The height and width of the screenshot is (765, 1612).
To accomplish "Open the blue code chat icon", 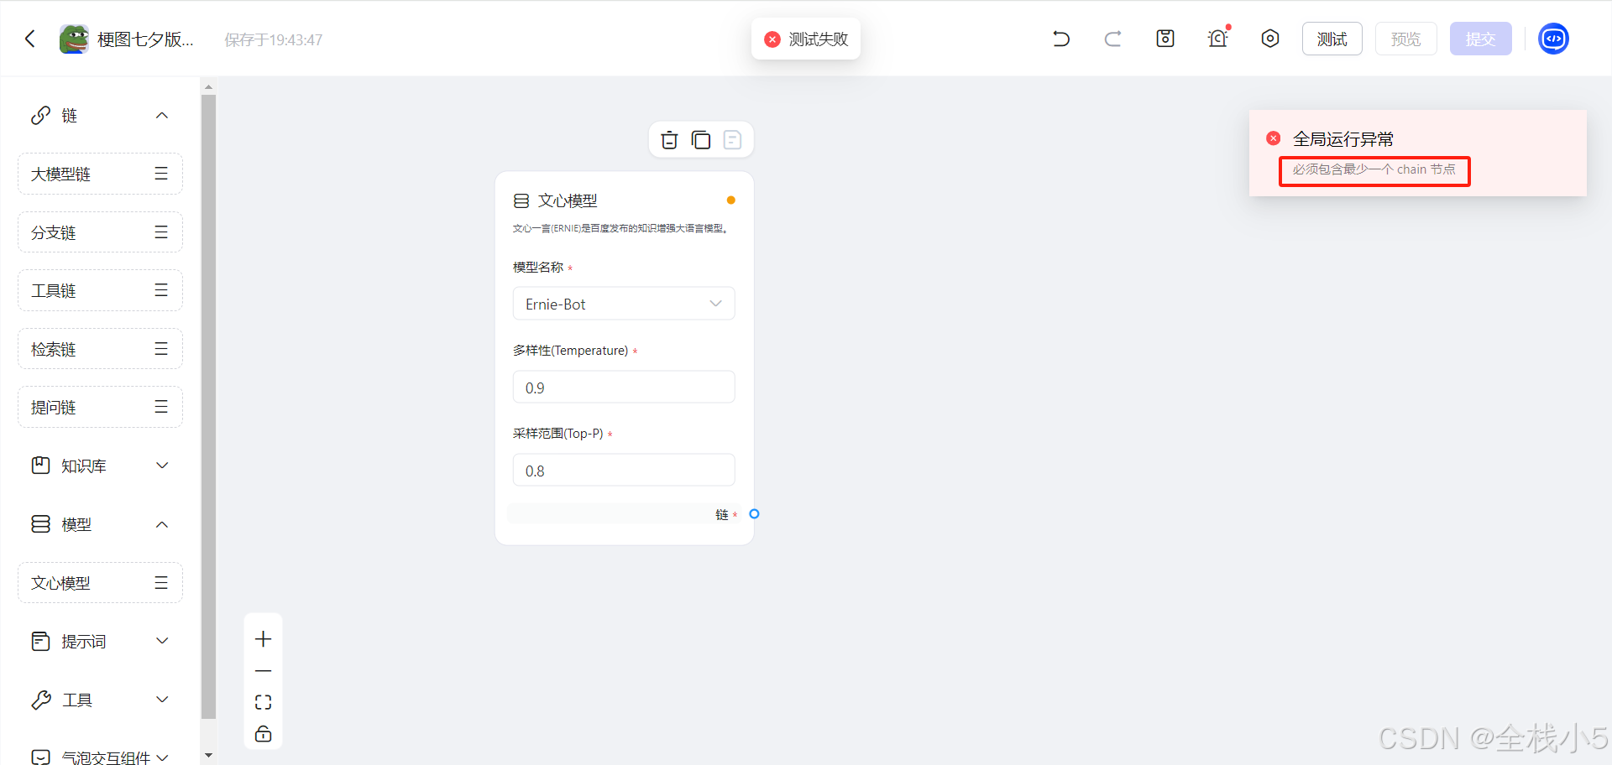I will (1553, 39).
